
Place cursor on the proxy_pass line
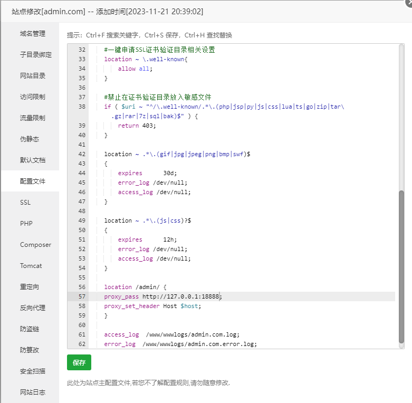point(163,296)
